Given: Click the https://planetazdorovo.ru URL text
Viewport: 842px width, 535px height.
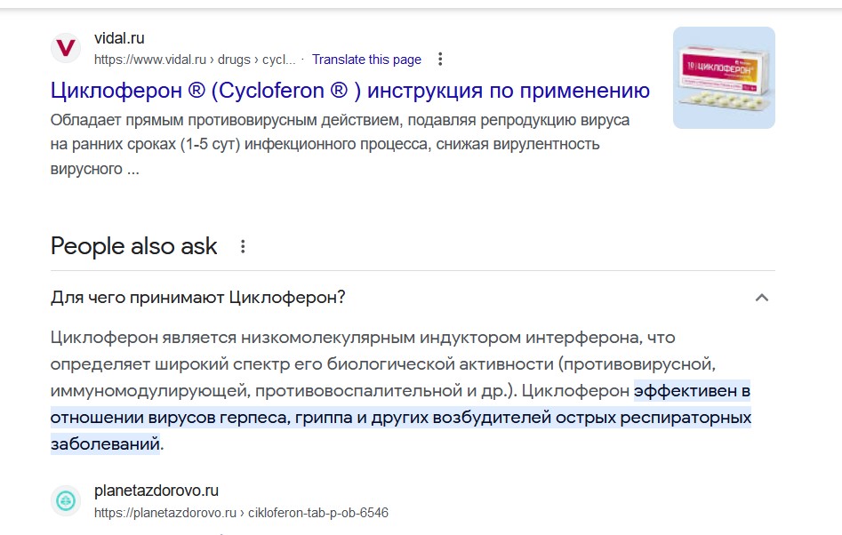Looking at the screenshot, I should click(x=165, y=513).
